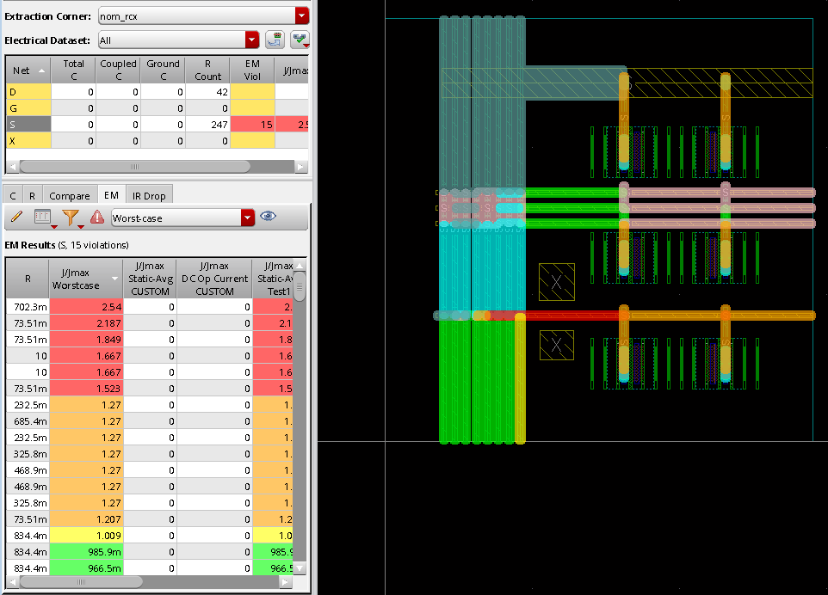
Task: Switch to the IR Drop tab
Action: click(149, 196)
